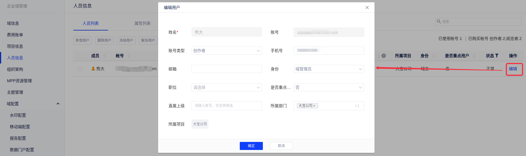Screen dimensions: 526x156
Task: Open the 账号类型 dropdown
Action: coord(227,51)
